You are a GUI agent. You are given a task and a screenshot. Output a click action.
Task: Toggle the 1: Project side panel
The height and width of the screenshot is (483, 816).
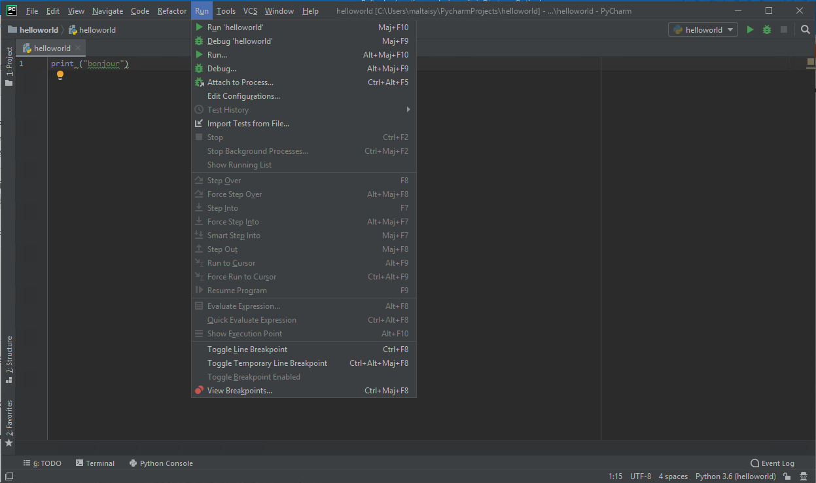[9, 67]
